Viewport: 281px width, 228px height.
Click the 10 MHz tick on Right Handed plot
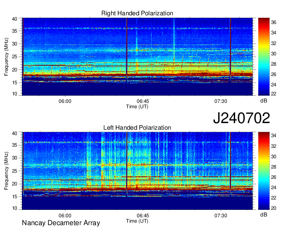click(x=14, y=94)
